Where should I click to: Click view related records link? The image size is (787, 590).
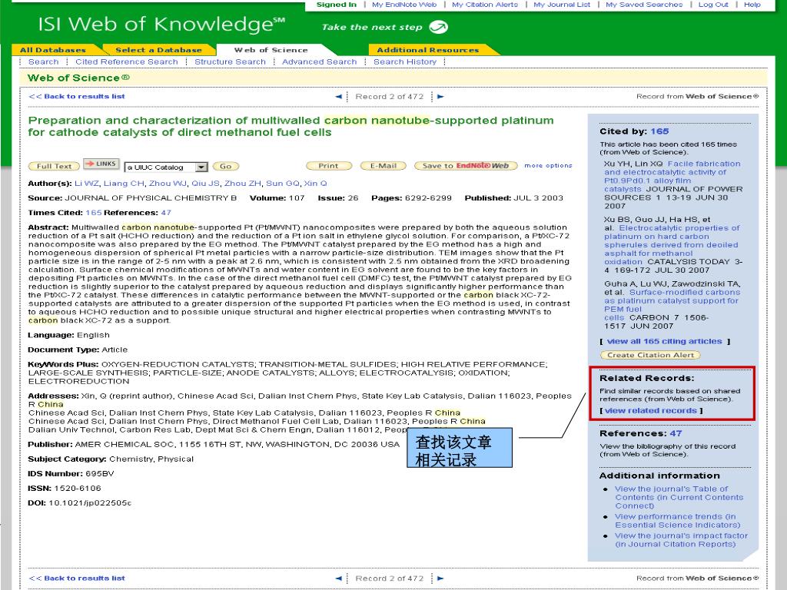651,410
